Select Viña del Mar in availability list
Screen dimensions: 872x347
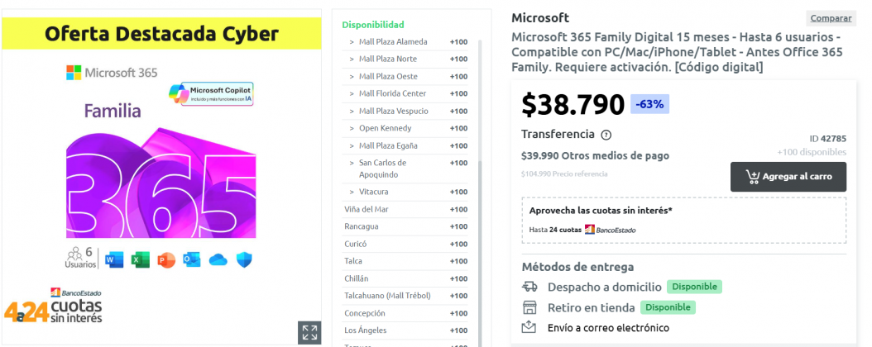(405, 209)
